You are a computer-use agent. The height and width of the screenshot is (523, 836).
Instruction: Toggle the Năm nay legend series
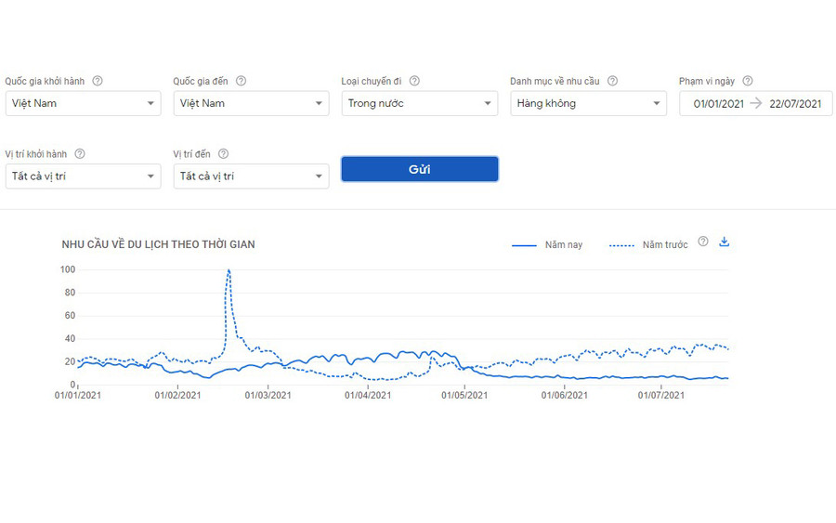pyautogui.click(x=548, y=245)
